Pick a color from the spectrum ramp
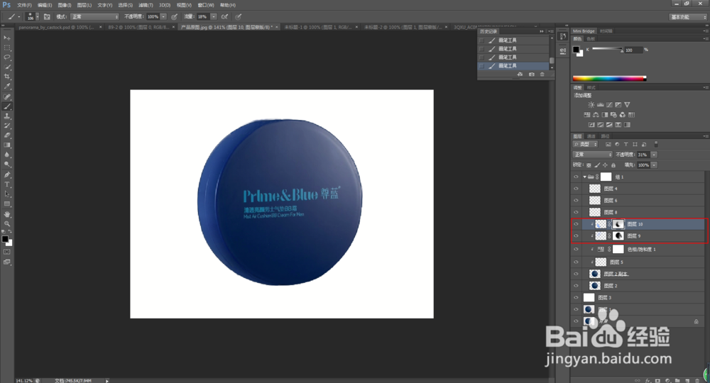 click(x=609, y=79)
